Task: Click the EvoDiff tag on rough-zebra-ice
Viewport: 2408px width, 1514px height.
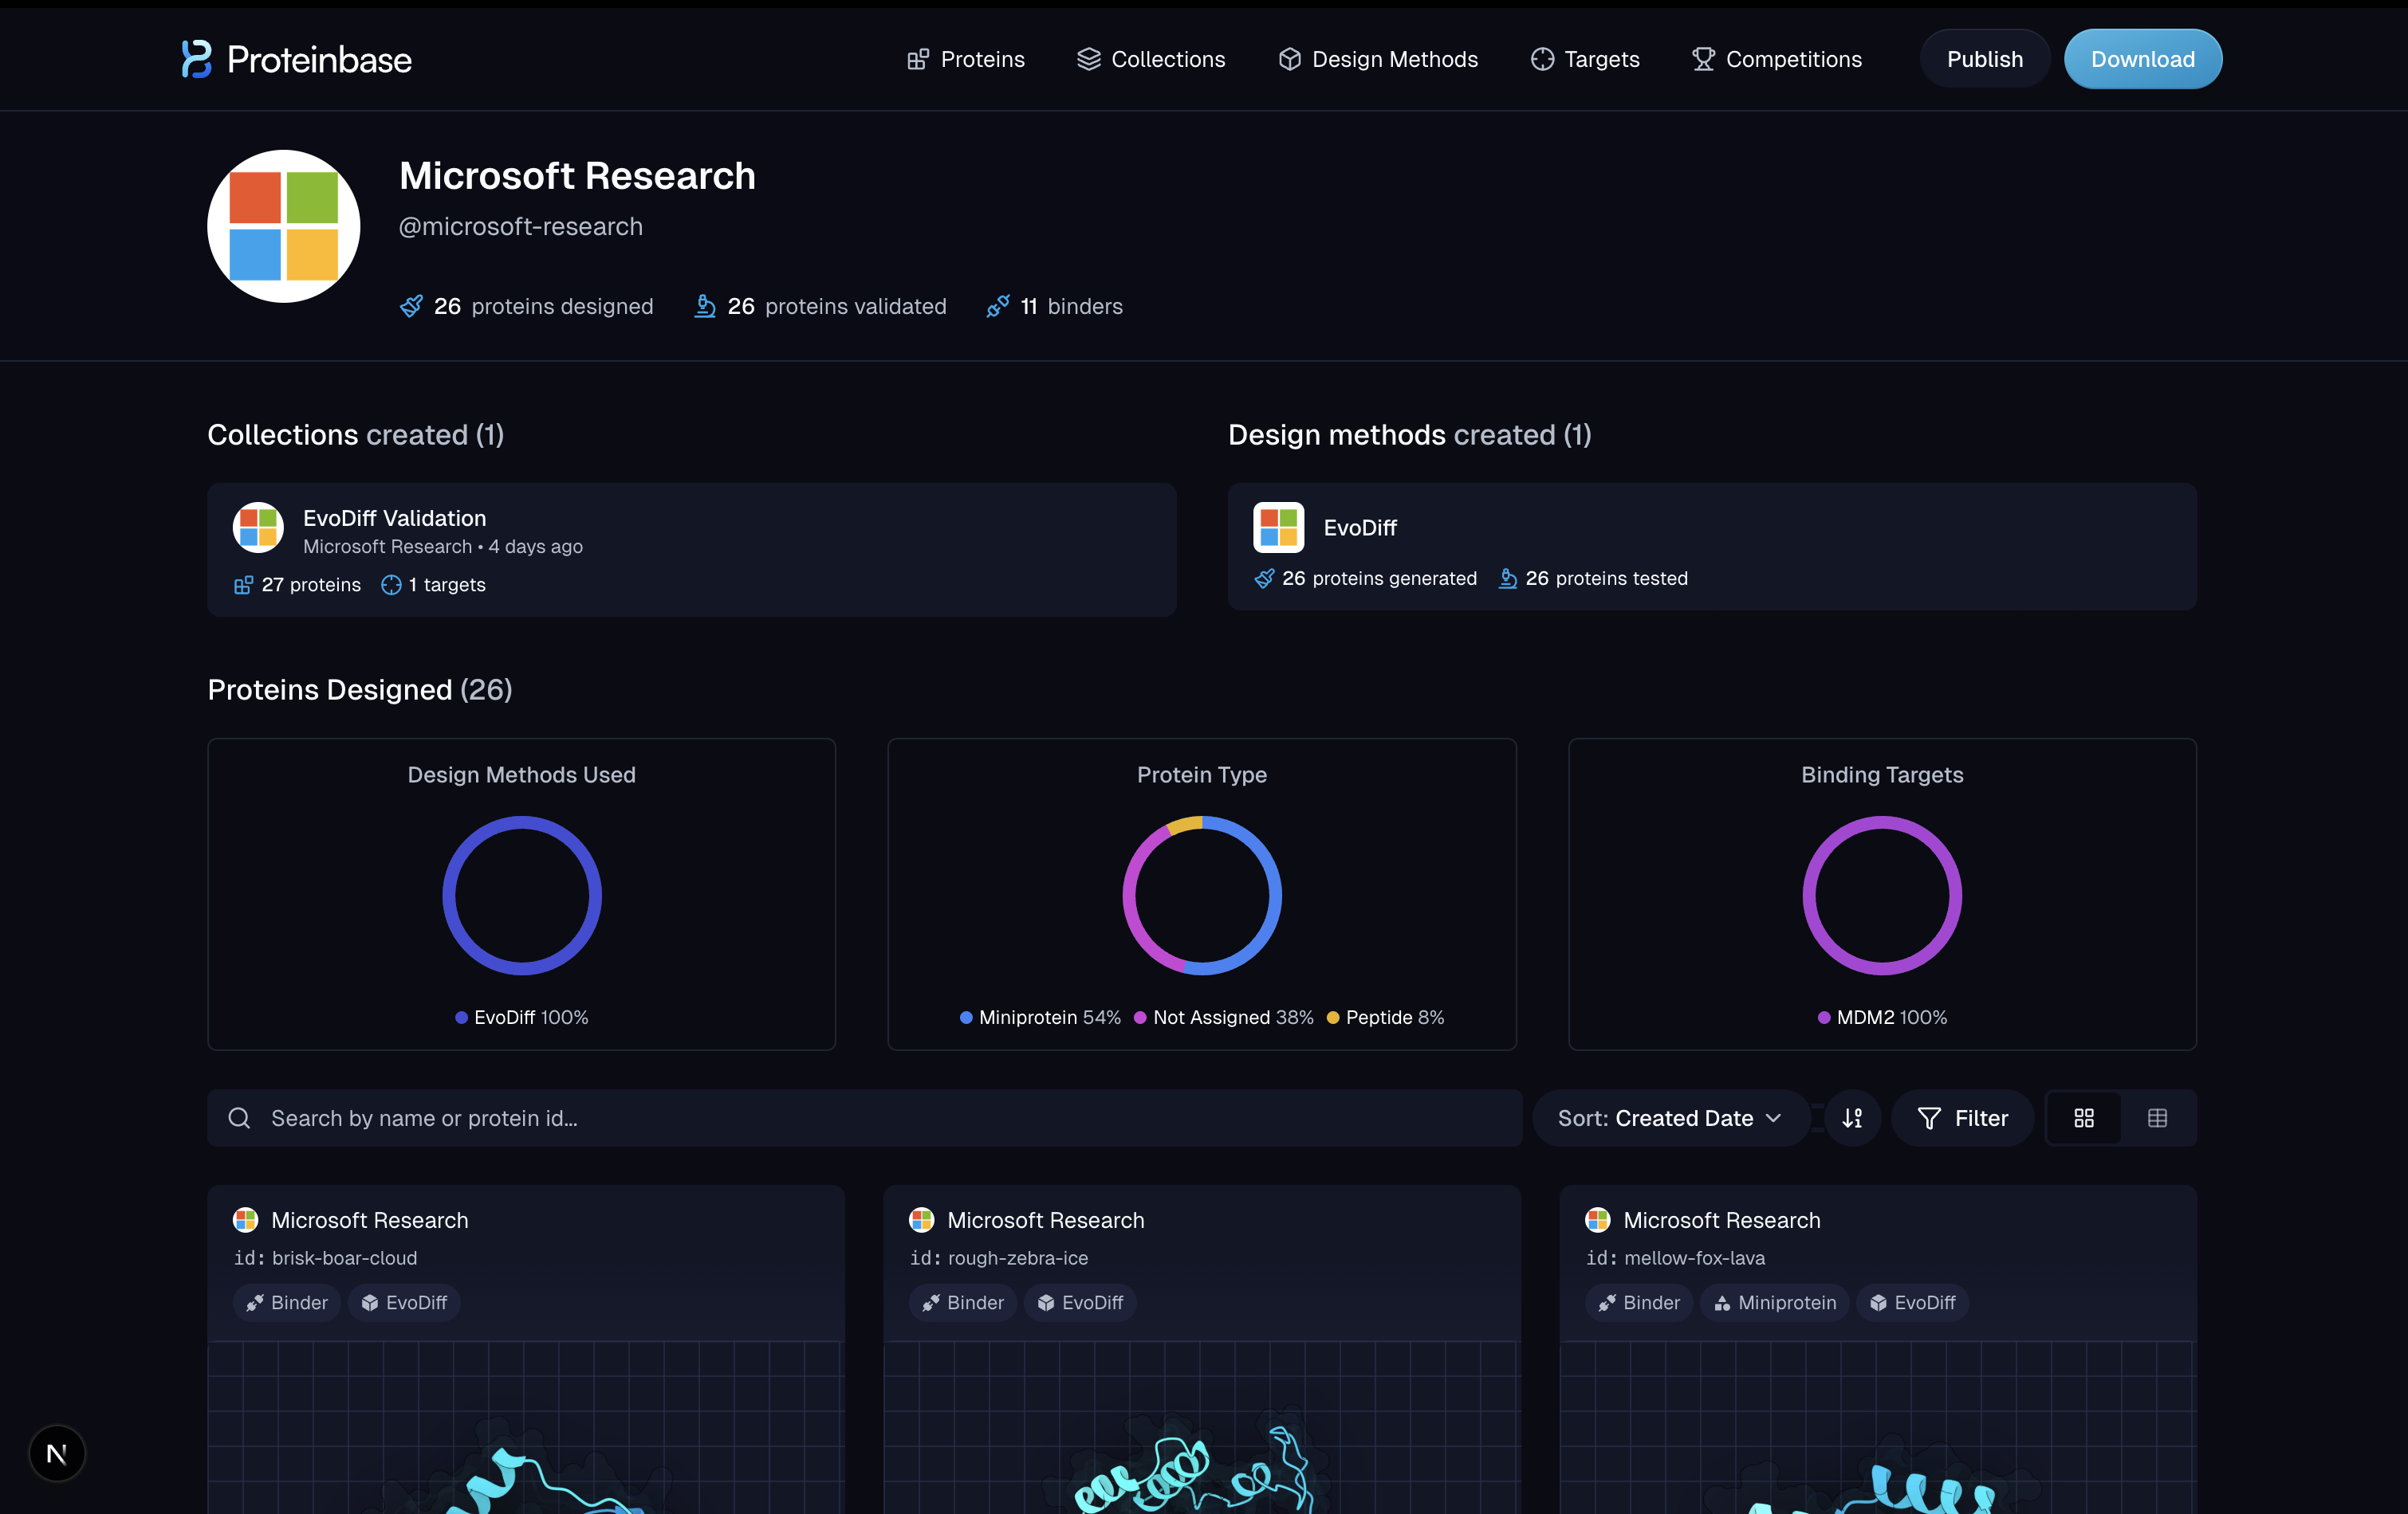Action: (1080, 1302)
